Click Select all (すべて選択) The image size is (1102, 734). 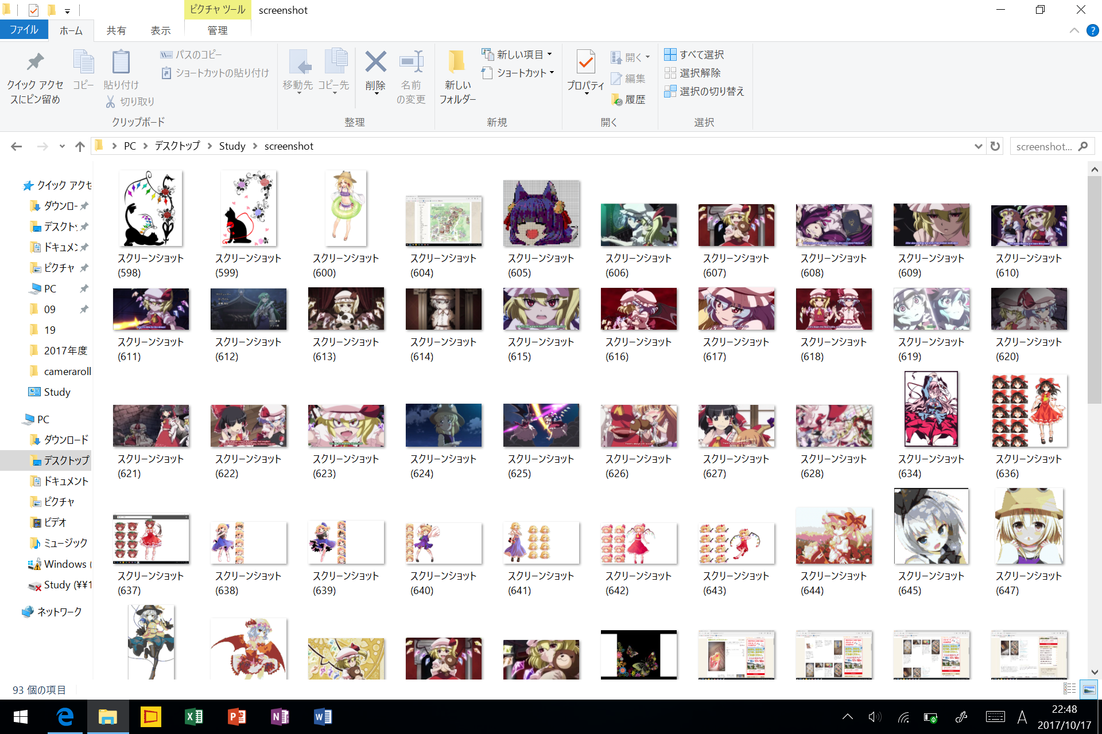(694, 54)
